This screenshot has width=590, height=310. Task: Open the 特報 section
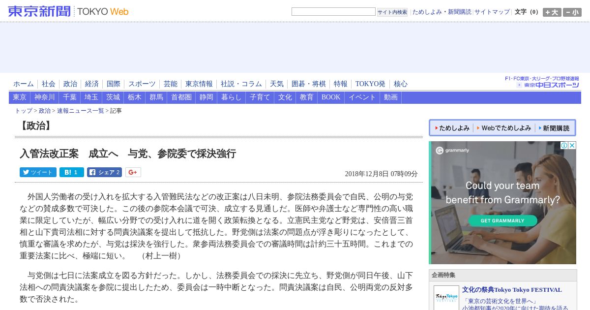point(341,84)
